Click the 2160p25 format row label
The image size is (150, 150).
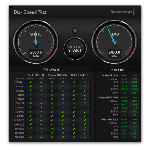point(19,124)
